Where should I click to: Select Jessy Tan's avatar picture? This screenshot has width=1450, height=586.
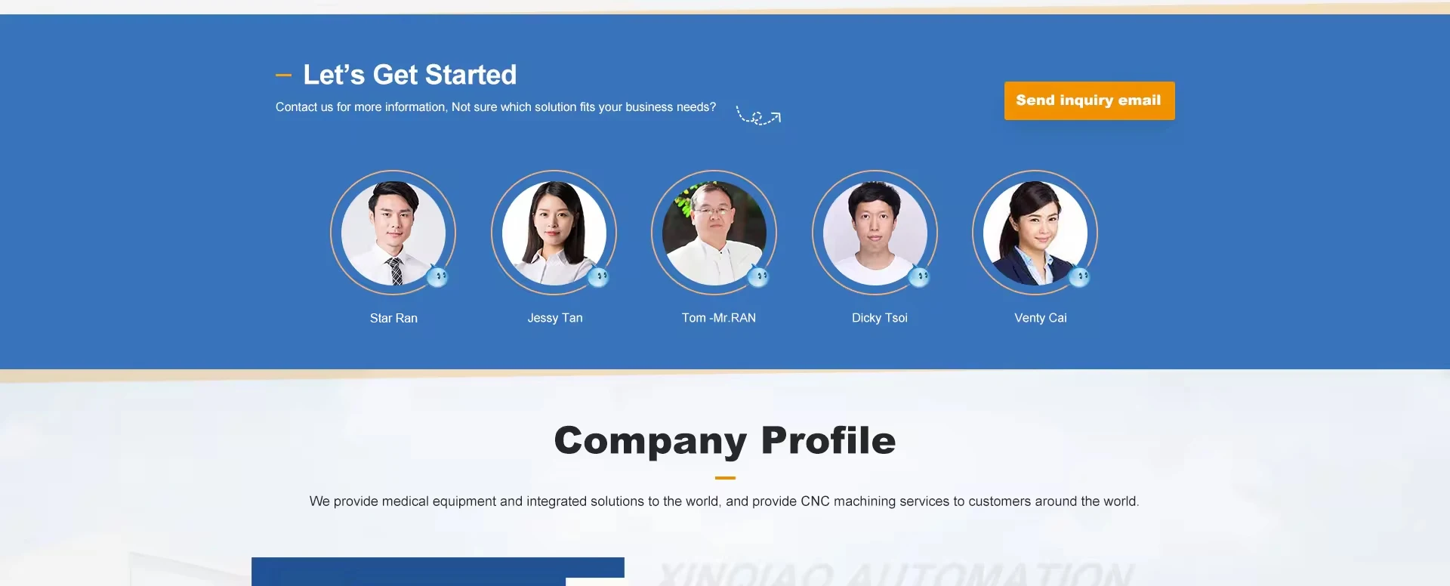[554, 233]
